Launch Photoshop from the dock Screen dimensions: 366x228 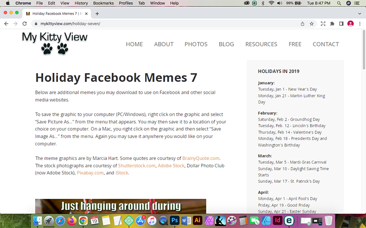[x=174, y=221]
